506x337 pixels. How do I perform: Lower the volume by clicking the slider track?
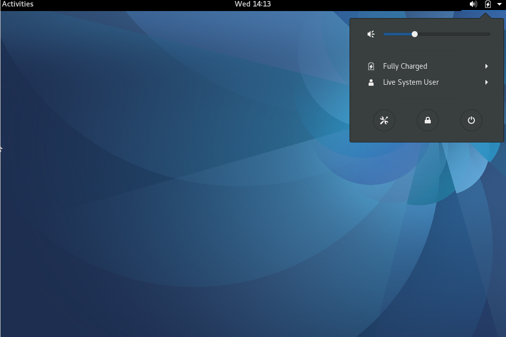point(396,34)
